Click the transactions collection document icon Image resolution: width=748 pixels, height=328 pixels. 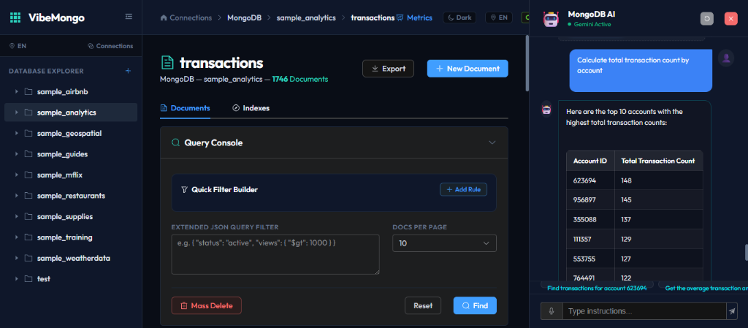click(167, 63)
